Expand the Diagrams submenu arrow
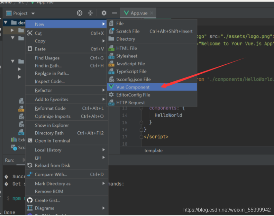The image size is (274, 216). click(x=104, y=208)
